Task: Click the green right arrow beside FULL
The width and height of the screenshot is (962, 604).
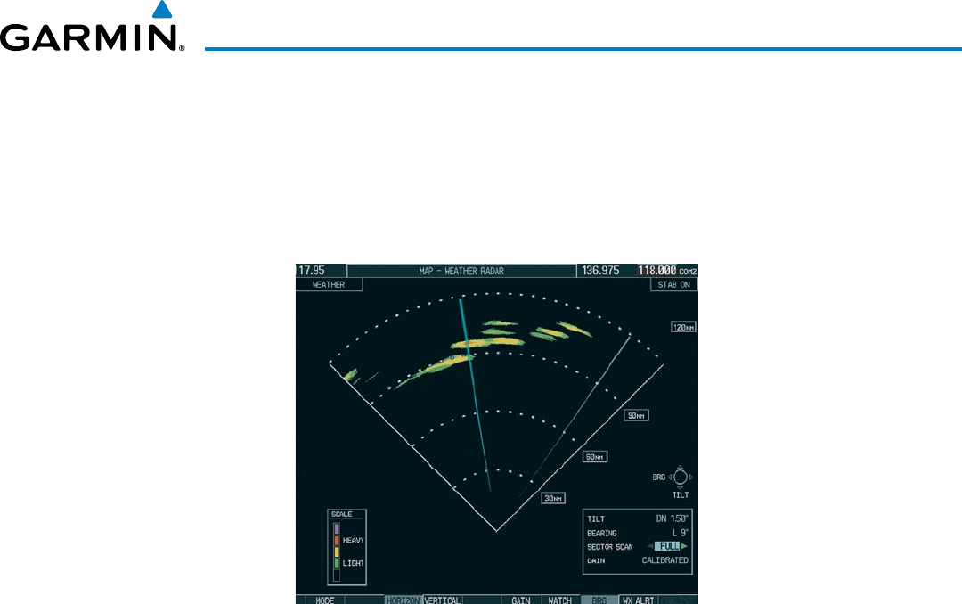Action: point(684,546)
